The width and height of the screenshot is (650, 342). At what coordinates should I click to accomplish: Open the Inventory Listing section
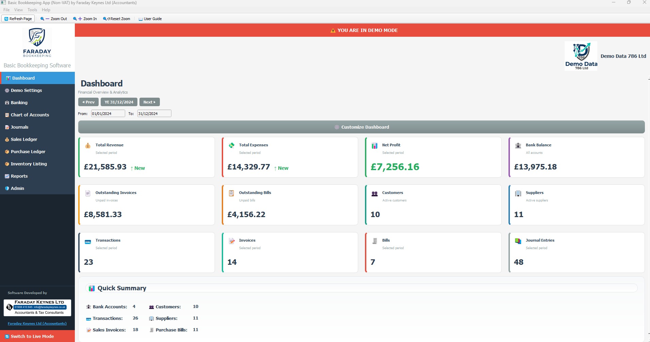(29, 164)
